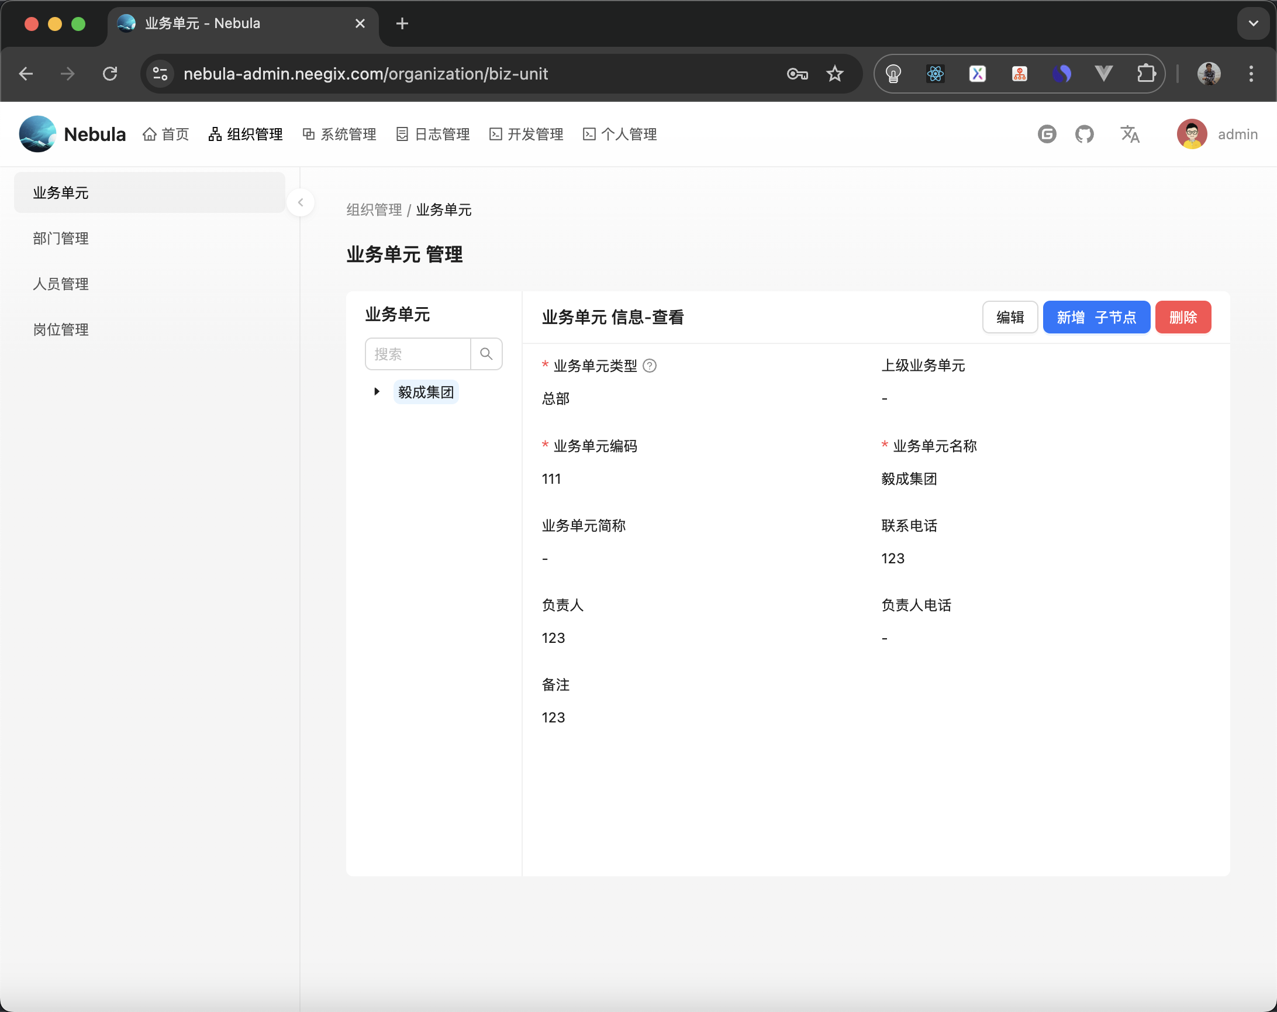Open the browser tab list dropdown arrow
The height and width of the screenshot is (1012, 1277).
point(1252,23)
